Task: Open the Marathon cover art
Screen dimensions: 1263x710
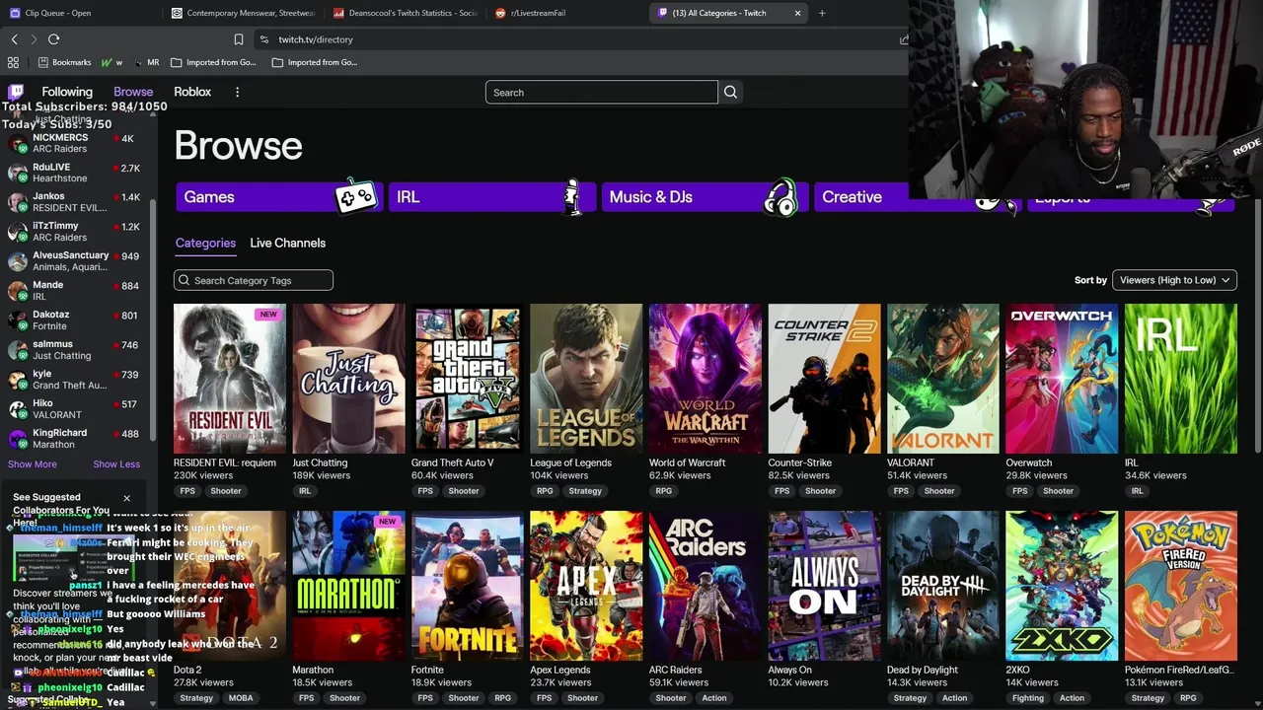Action: (348, 586)
